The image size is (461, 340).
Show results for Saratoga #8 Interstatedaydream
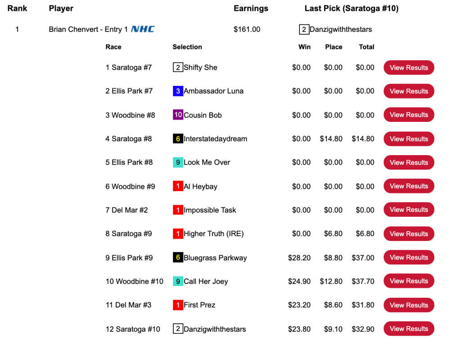(408, 139)
